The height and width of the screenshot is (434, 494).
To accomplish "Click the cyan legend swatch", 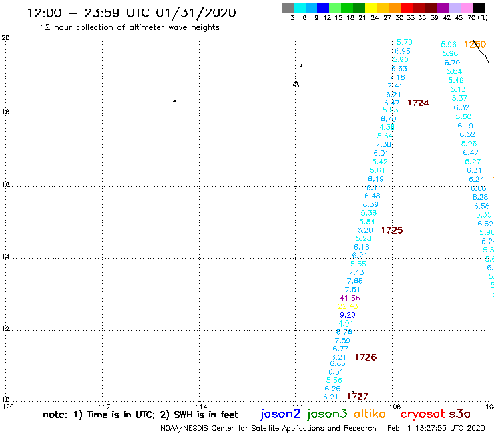I will (300, 8).
